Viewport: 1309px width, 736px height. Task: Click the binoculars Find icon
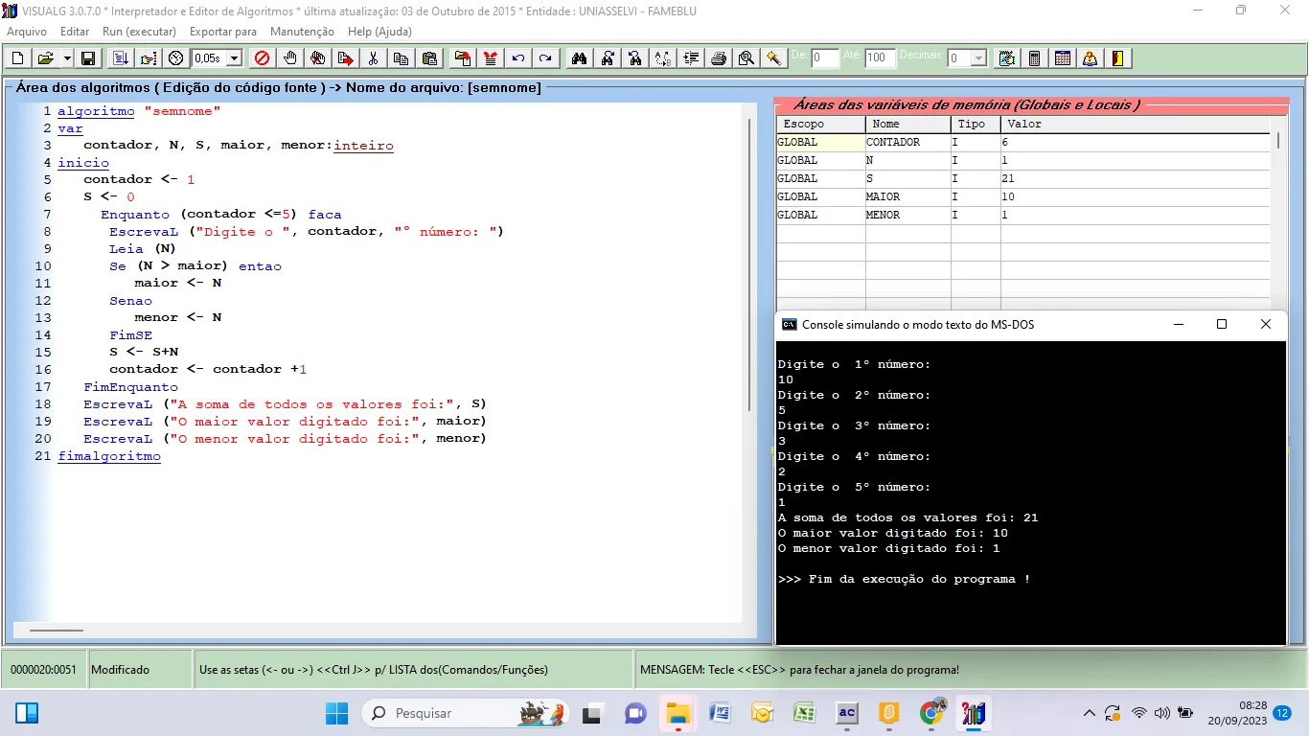(579, 58)
